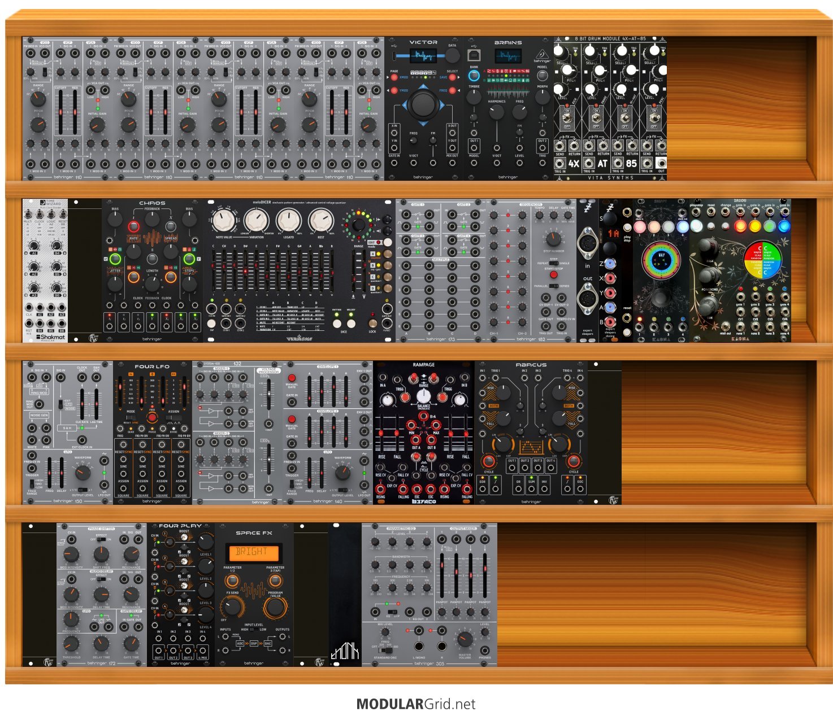The width and height of the screenshot is (833, 716).
Task: Toggle Phase Shifter EFFECT off/on switch on 172
Action: pos(101,540)
